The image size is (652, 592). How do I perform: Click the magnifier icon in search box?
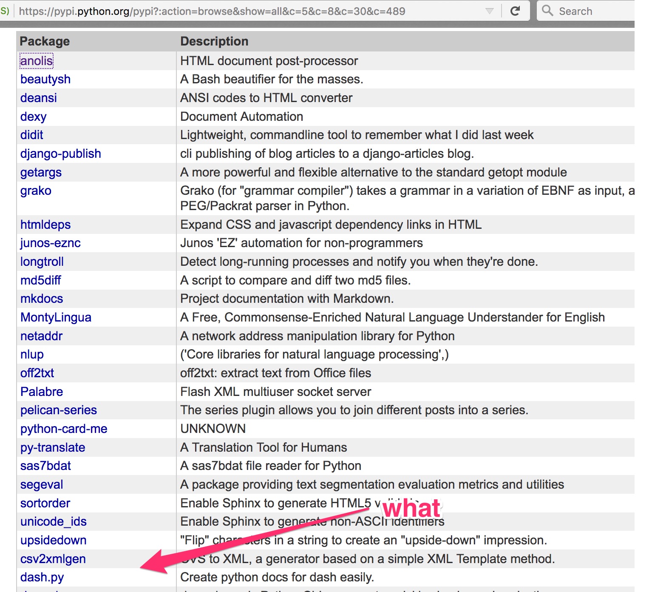click(x=547, y=11)
